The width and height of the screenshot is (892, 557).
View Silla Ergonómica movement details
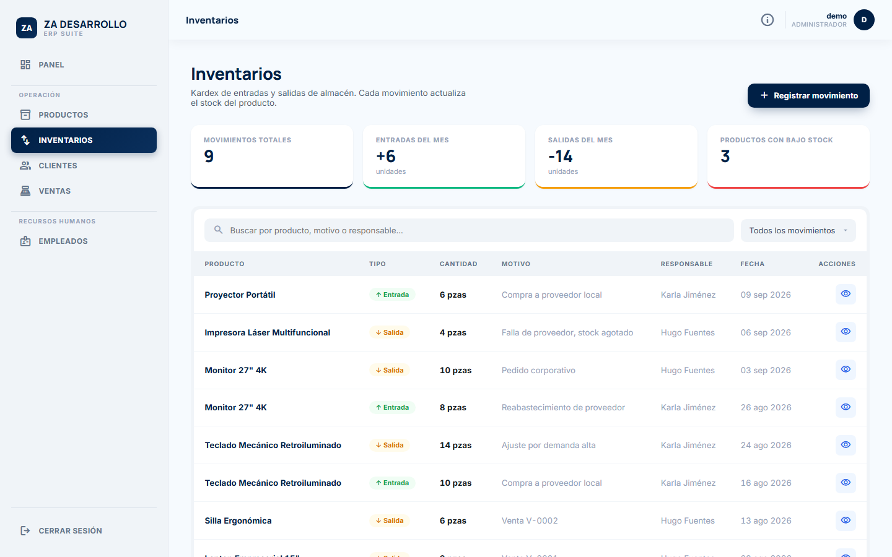point(846,520)
